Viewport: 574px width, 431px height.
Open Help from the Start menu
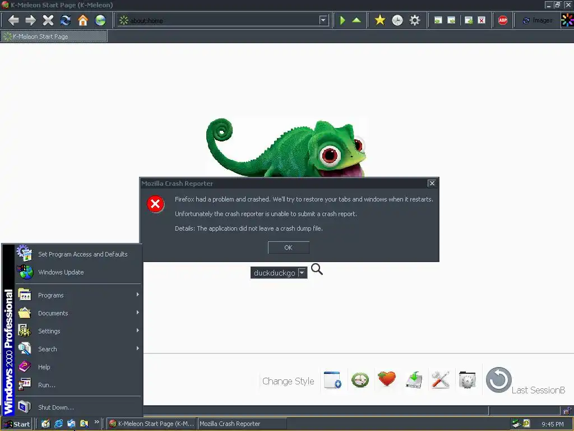[78, 367]
